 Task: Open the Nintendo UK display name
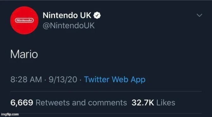click(67, 15)
